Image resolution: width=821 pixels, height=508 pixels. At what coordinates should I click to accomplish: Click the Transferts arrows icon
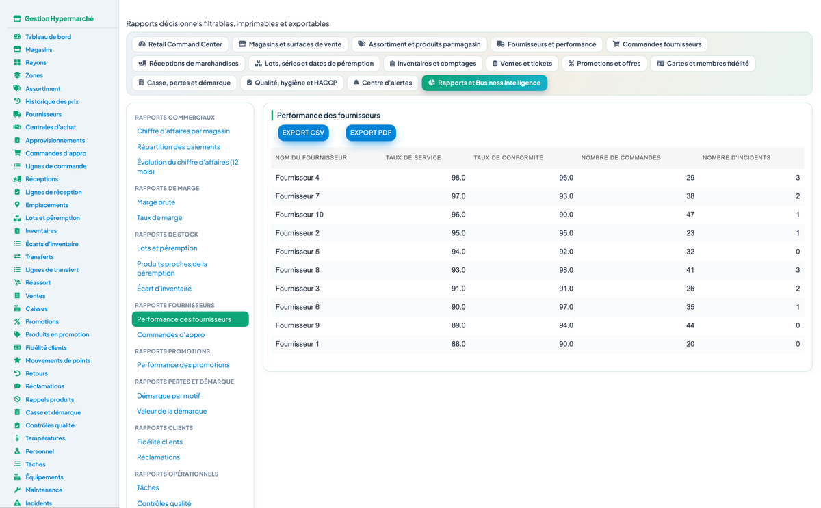point(17,257)
